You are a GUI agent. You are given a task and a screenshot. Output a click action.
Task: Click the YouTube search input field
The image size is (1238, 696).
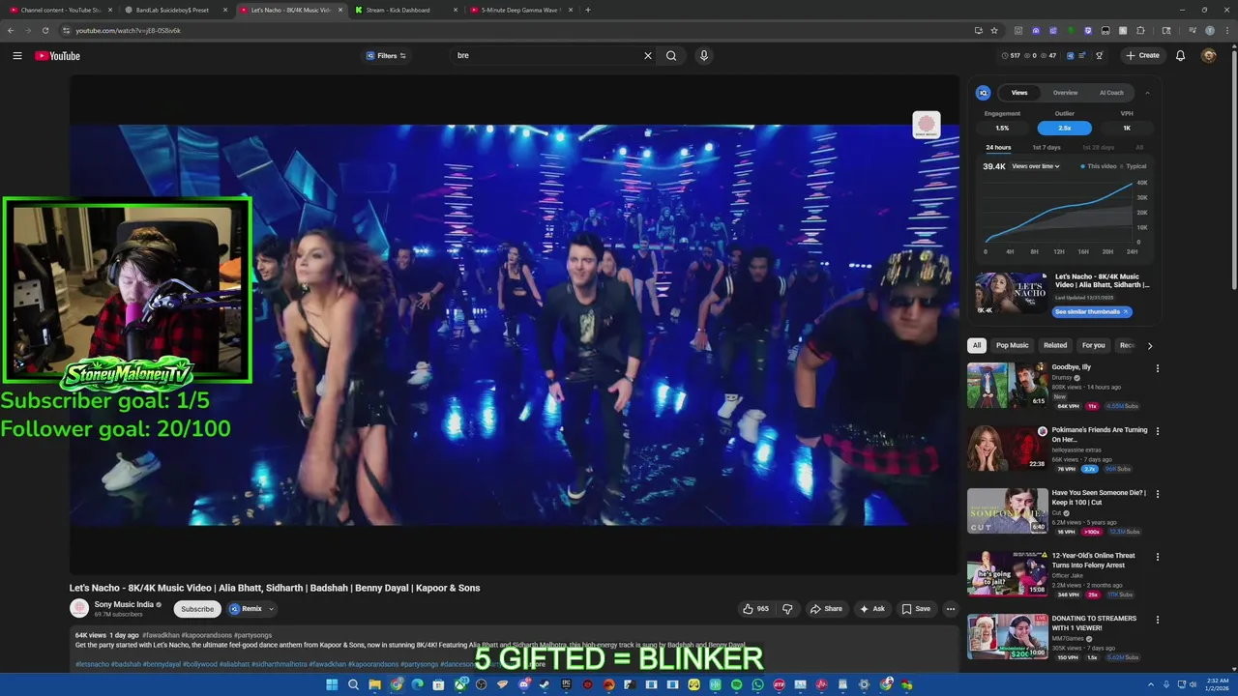pyautogui.click(x=546, y=56)
